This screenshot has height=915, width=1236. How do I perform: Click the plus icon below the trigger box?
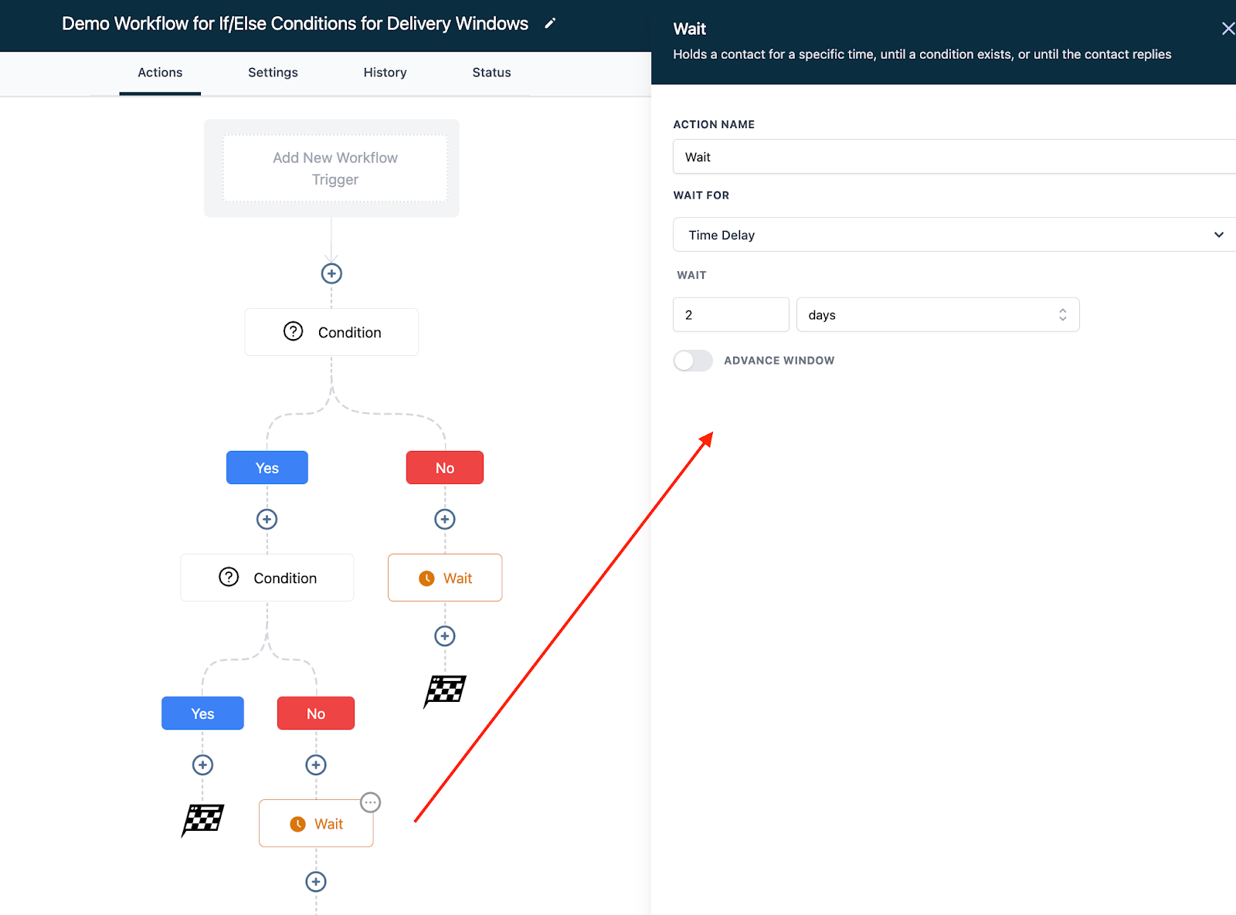pos(331,273)
